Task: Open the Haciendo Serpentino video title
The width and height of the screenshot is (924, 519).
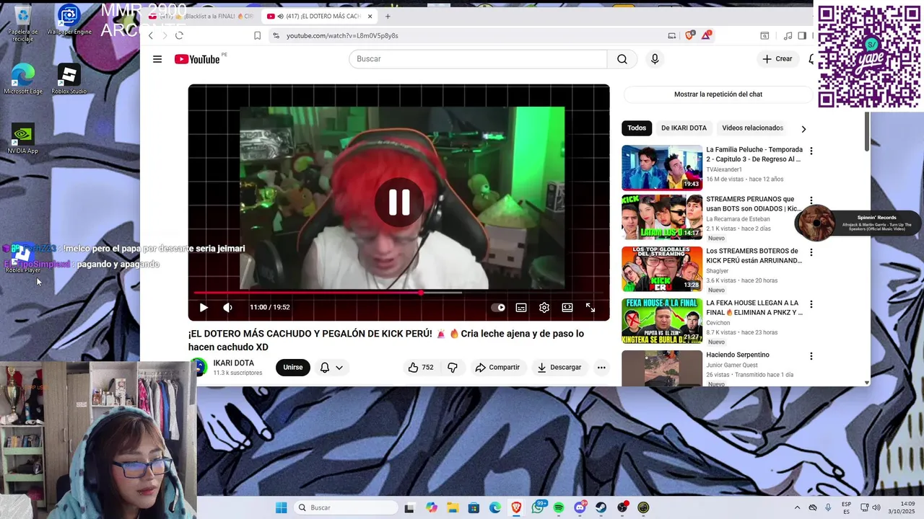Action: (738, 355)
